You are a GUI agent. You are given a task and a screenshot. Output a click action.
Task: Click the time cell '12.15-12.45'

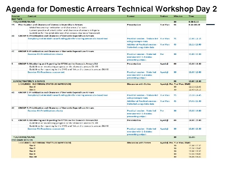tap(195, 87)
